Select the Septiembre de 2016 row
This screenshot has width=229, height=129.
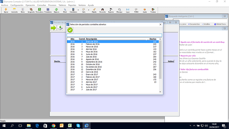click(x=113, y=62)
